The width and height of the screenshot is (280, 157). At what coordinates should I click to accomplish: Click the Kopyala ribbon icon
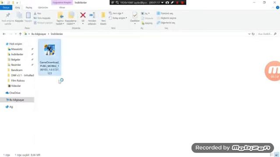(19, 15)
